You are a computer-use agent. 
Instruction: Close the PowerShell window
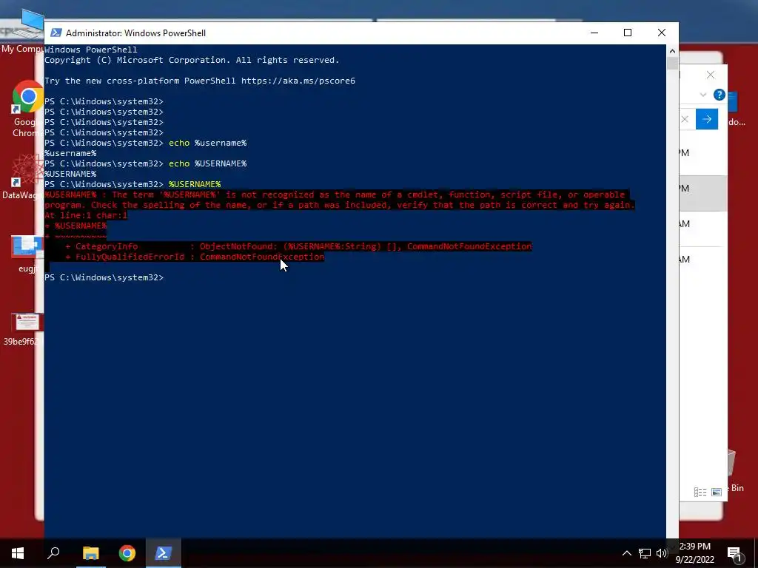[662, 33]
